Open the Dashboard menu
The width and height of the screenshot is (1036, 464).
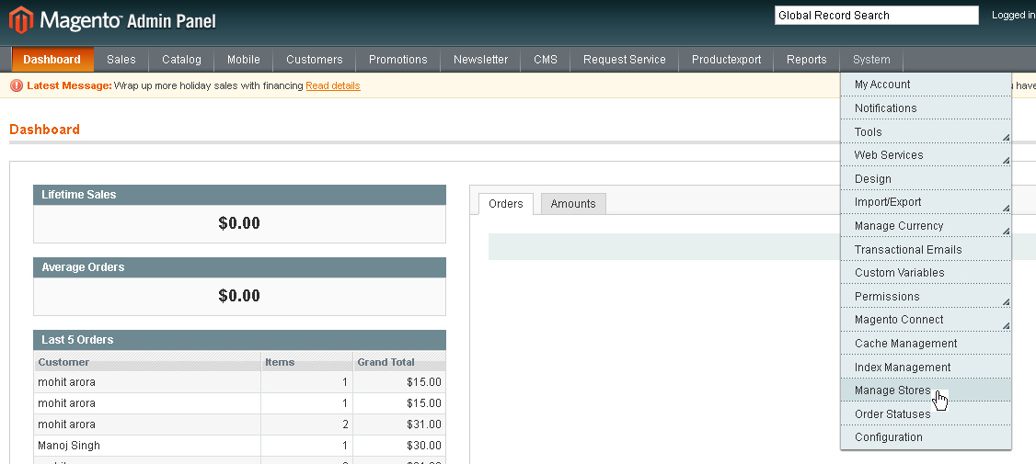pyautogui.click(x=52, y=60)
